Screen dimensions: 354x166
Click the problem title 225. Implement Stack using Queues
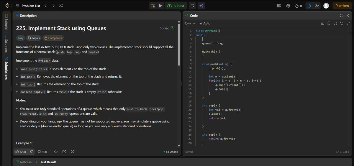pyautogui.click(x=61, y=28)
